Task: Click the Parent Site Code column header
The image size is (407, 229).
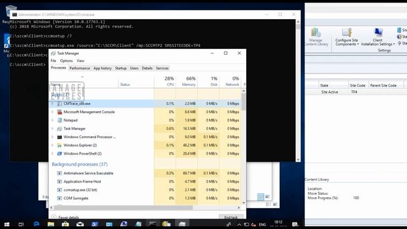Action: tap(386, 85)
